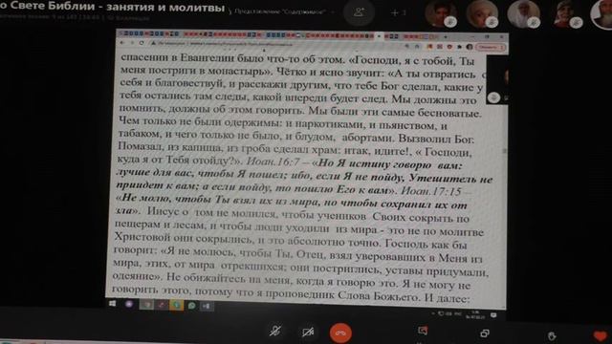Click the orange-highlighted taskbar icon
612x344 pixels.
(x=176, y=305)
